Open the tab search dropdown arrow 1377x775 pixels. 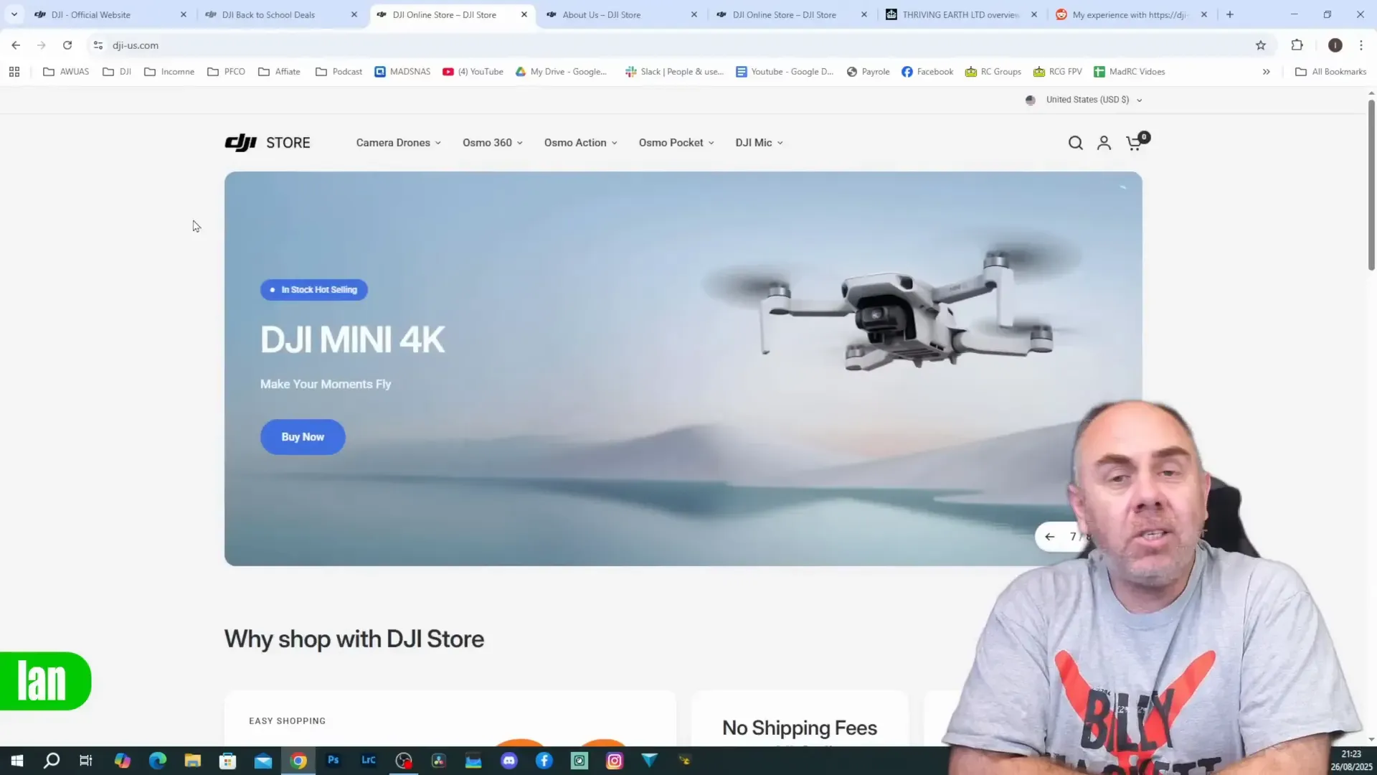click(14, 14)
